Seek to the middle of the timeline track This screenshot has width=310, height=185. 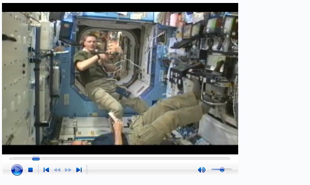[120, 159]
